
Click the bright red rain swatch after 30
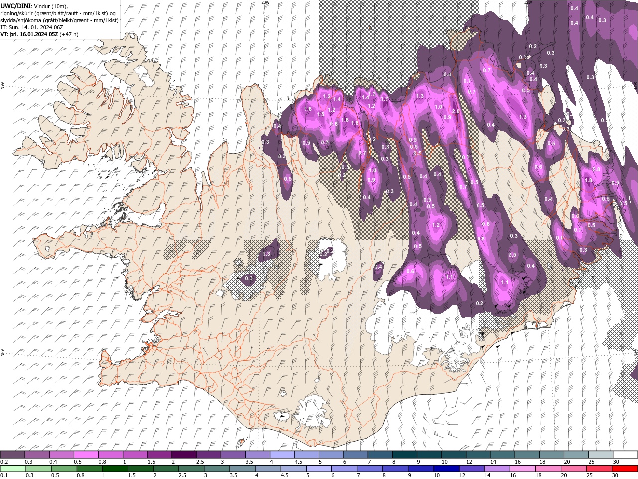[625, 468]
